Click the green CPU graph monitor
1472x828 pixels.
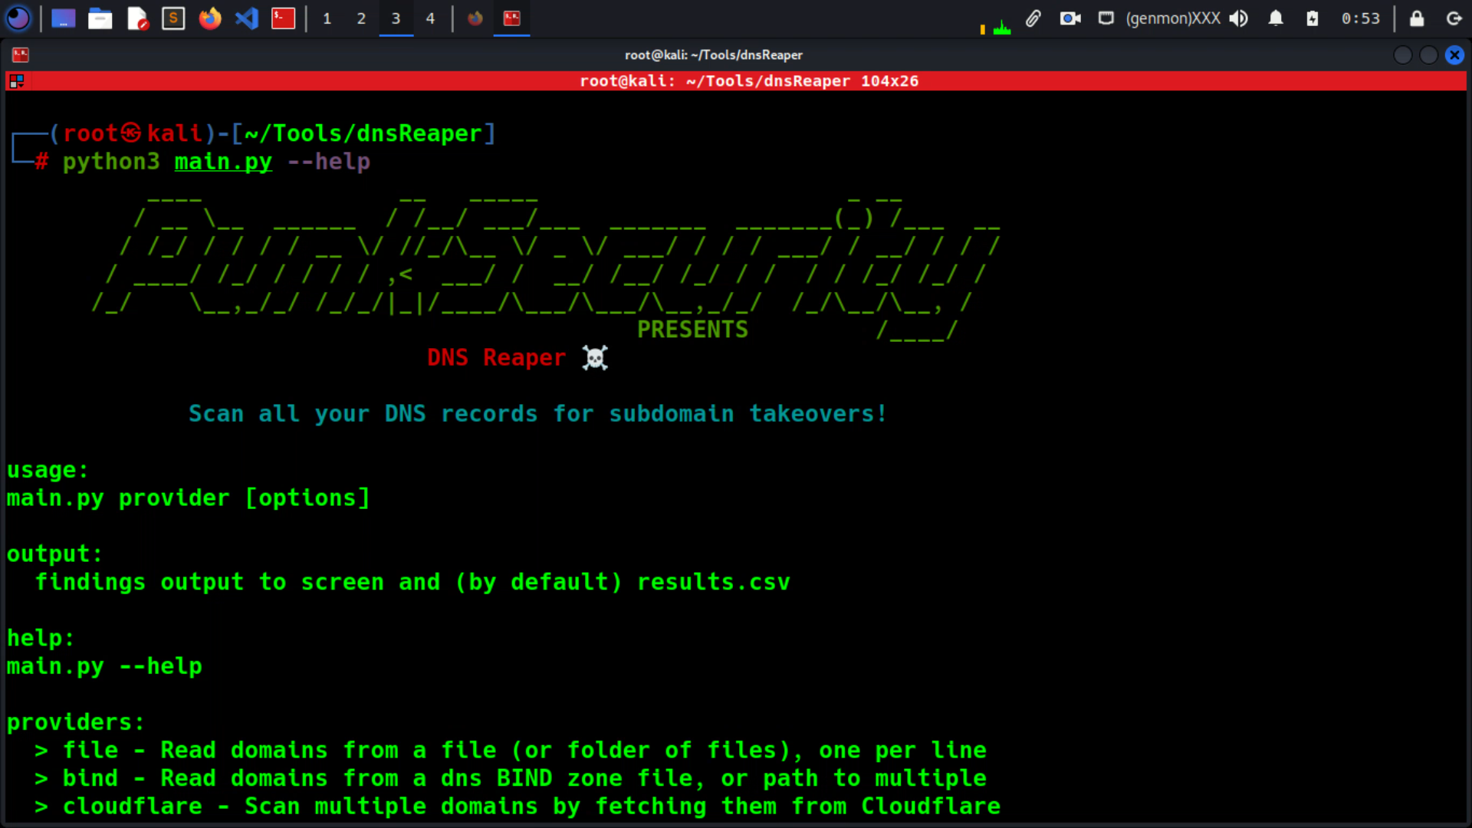click(x=1001, y=28)
